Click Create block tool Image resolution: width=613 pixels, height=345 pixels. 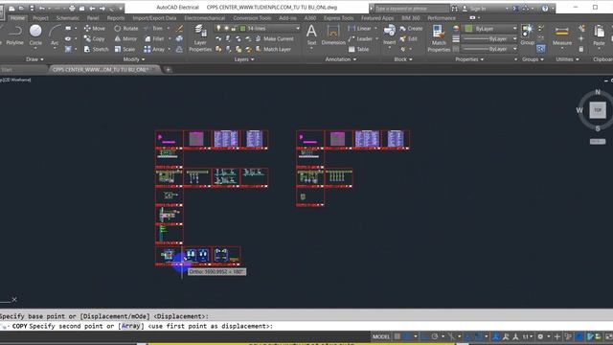[x=411, y=28]
